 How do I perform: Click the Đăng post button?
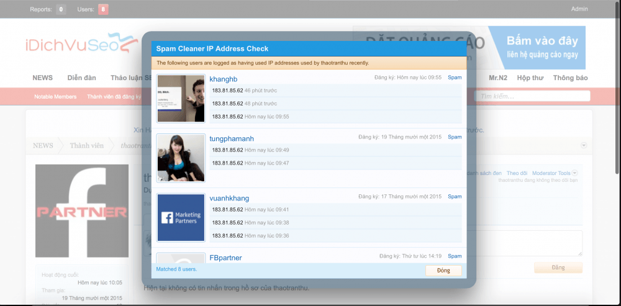(x=558, y=268)
